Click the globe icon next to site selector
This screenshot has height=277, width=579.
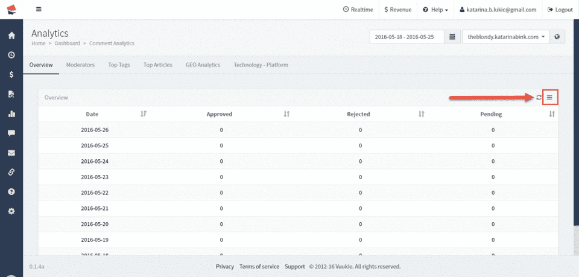click(557, 37)
